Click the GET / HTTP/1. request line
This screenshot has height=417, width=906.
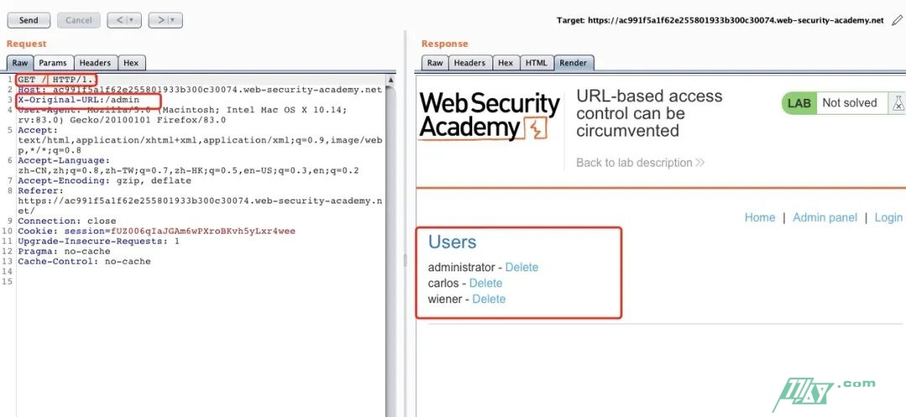[56, 79]
